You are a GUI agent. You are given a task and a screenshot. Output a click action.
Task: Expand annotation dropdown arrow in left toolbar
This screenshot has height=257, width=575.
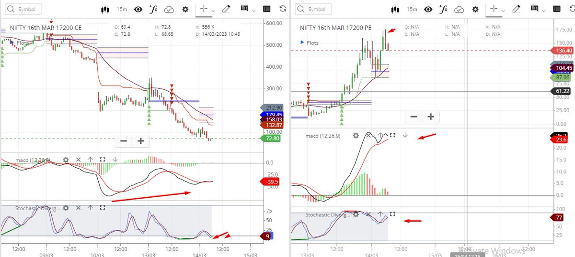253,10
